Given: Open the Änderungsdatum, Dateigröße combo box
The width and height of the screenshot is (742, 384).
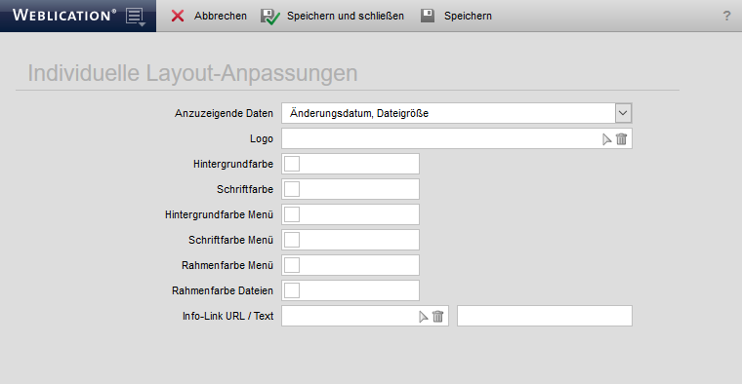Looking at the screenshot, I should pyautogui.click(x=457, y=113).
